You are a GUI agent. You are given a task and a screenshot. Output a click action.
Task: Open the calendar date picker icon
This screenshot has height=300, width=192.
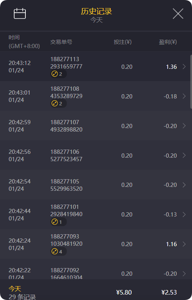pos(20,13)
